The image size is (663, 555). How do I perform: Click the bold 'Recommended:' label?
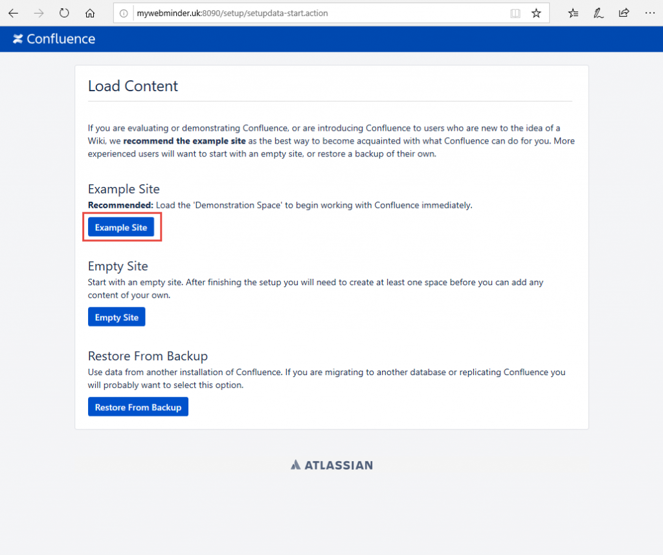pos(120,205)
